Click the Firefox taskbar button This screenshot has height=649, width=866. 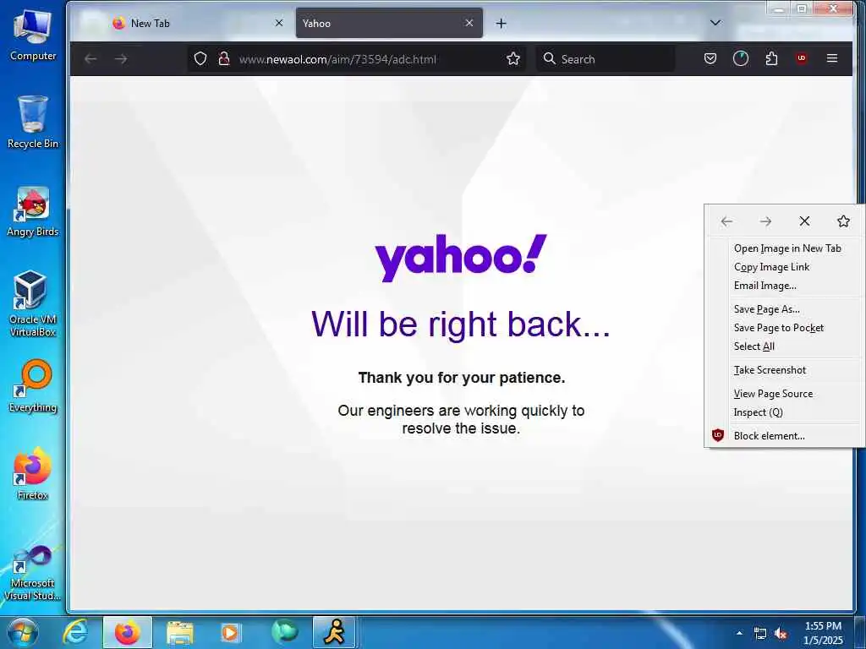(127, 632)
